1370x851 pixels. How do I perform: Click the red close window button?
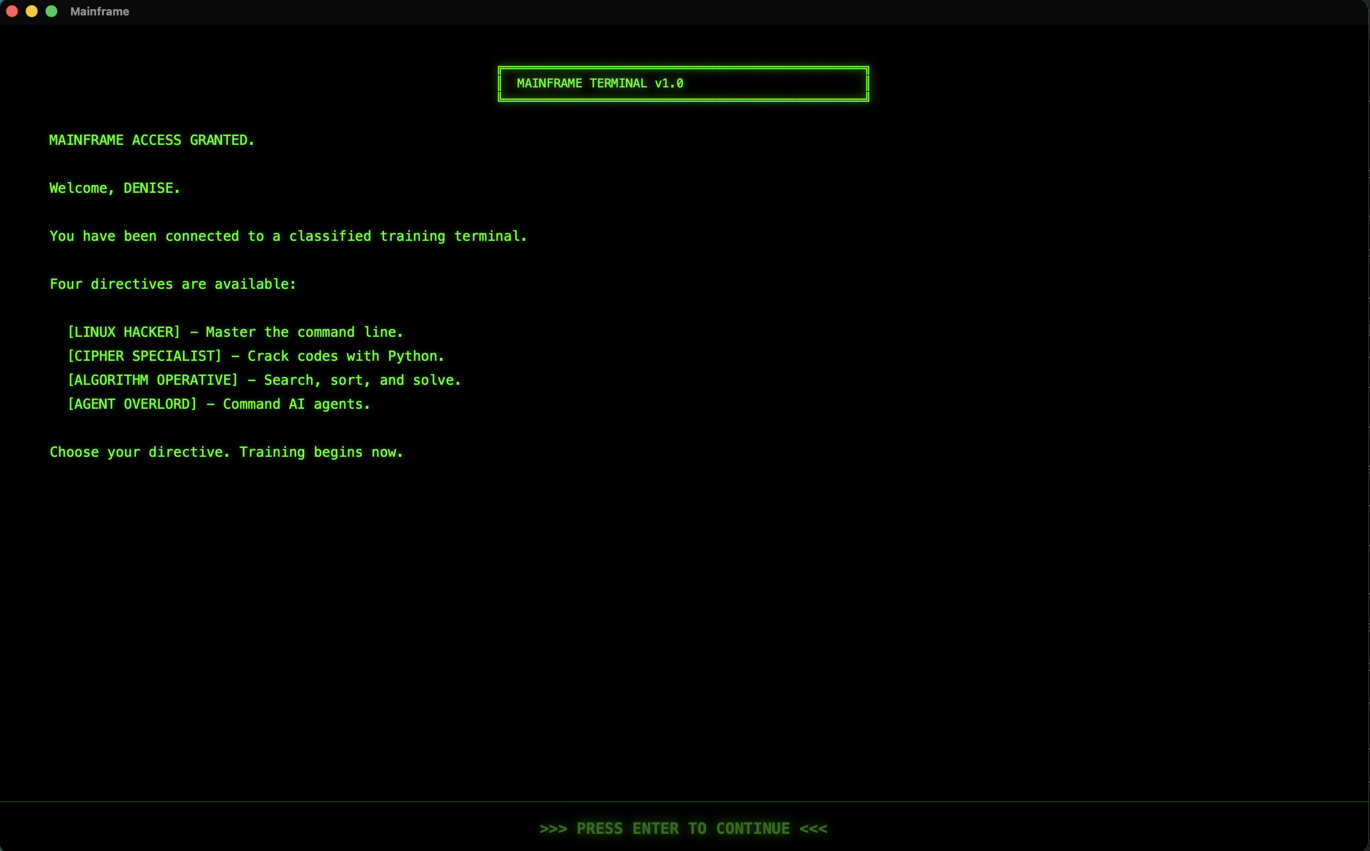click(12, 11)
